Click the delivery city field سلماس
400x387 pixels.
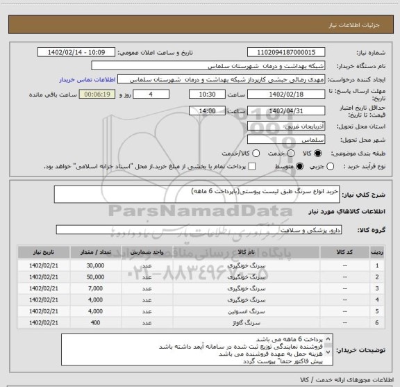286,140
